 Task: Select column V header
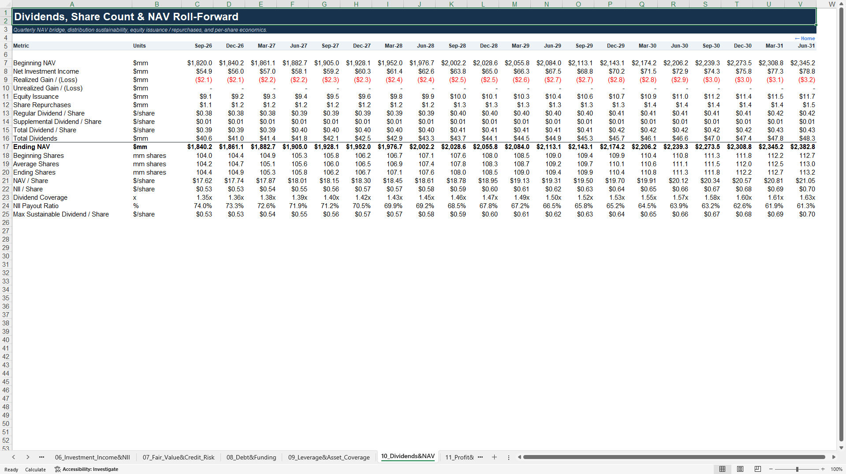pyautogui.click(x=800, y=4)
